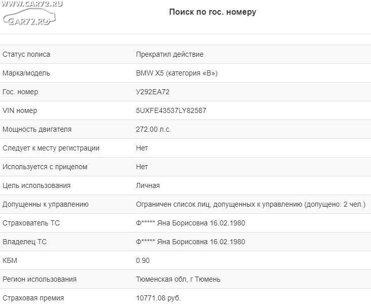Click the BMW X5 model value
The width and height of the screenshot is (371, 308).
pyautogui.click(x=177, y=73)
